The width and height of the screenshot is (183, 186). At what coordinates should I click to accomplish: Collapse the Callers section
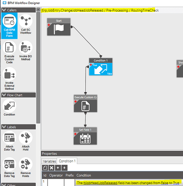coord(4,10)
